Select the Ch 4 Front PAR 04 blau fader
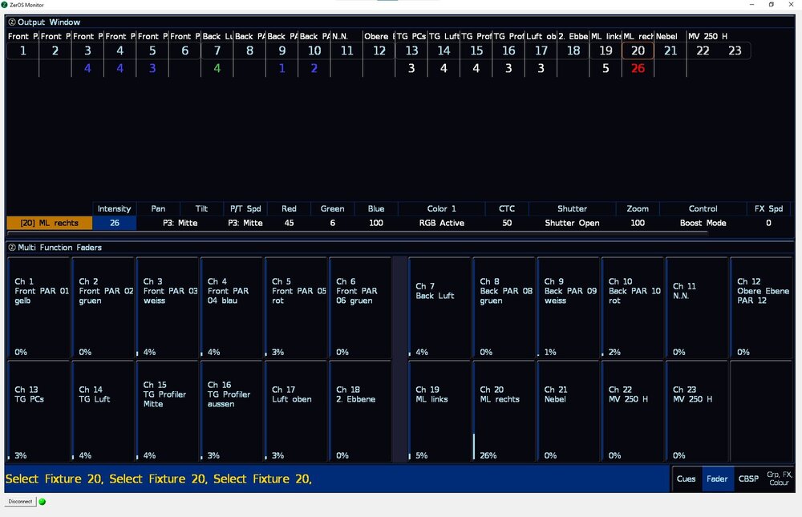802x517 pixels. pos(232,308)
